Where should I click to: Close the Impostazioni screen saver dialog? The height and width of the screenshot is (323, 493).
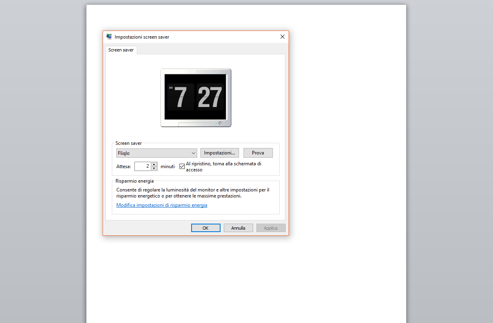coord(283,37)
